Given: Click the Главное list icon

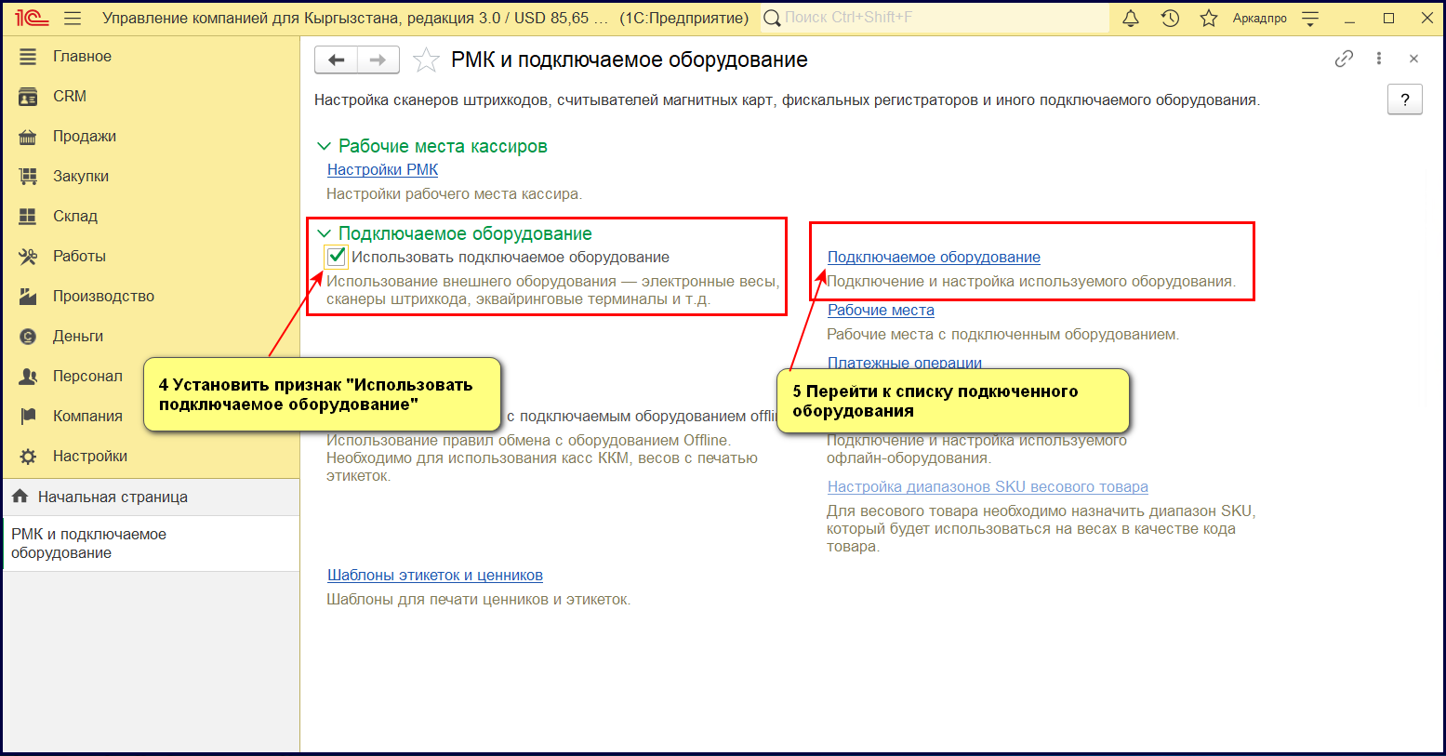Looking at the screenshot, I should [x=28, y=57].
